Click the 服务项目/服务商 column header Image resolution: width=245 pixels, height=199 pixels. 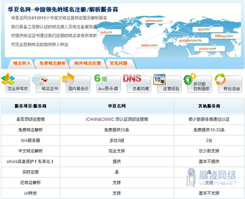pos(30,106)
